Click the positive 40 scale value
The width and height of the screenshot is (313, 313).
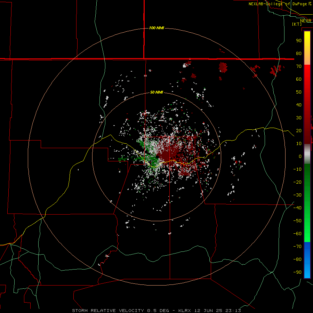coord(299,105)
